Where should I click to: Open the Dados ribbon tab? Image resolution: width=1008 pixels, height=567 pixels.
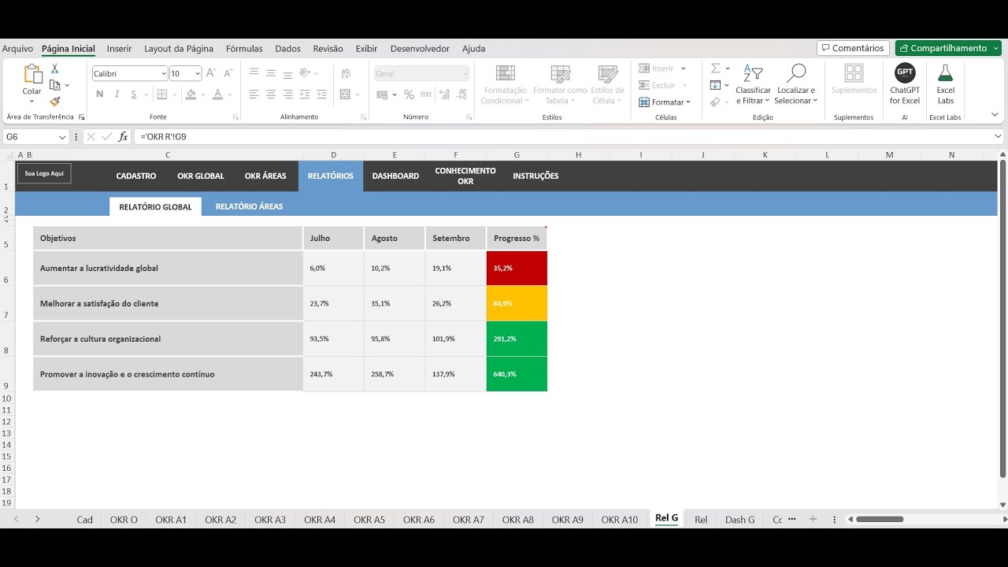(x=288, y=49)
